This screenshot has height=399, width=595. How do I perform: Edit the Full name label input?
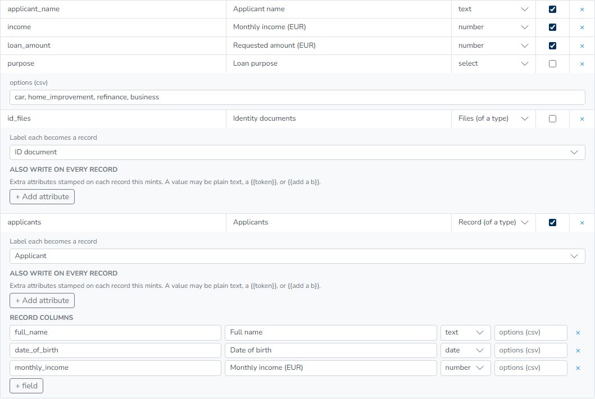coord(331,333)
